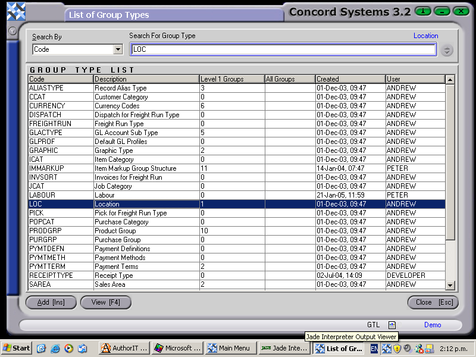The width and height of the screenshot is (476, 357).
Task: Open MSN Messenger from system tray
Action: tap(418, 348)
